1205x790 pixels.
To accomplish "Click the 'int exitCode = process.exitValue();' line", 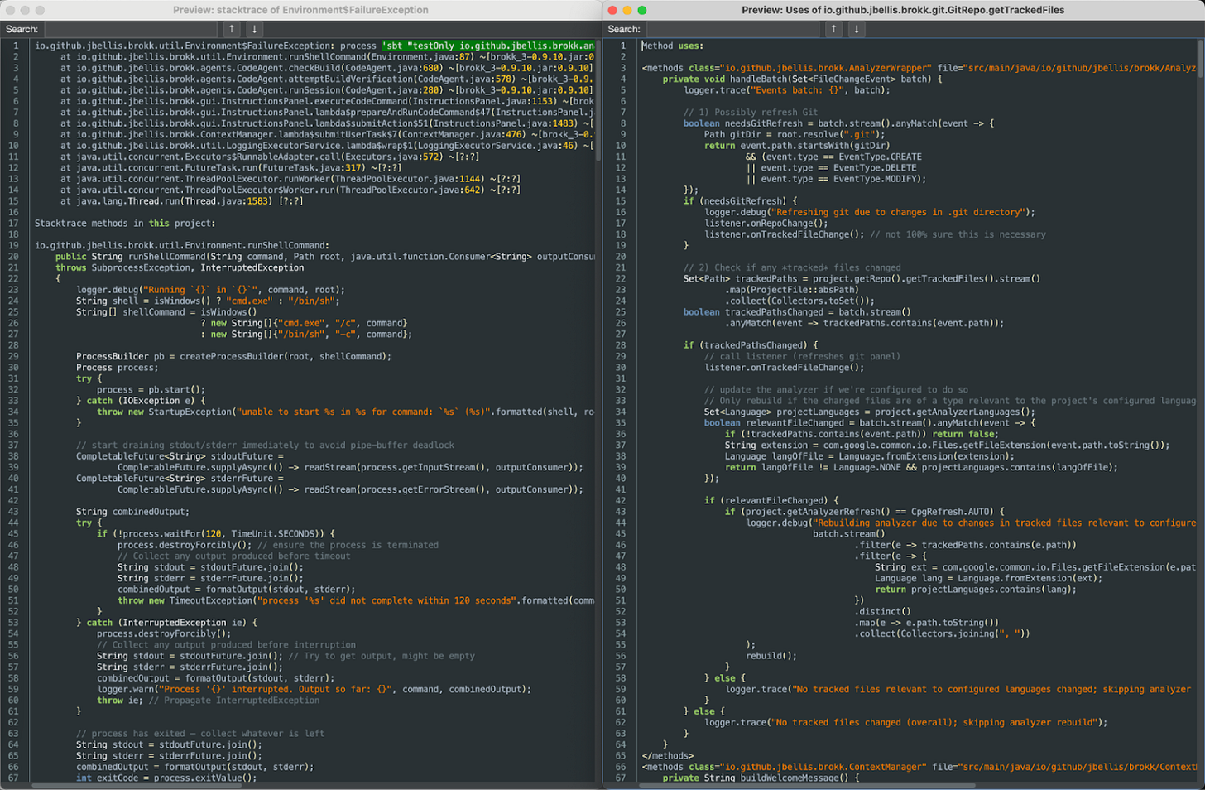I will 166,778.
